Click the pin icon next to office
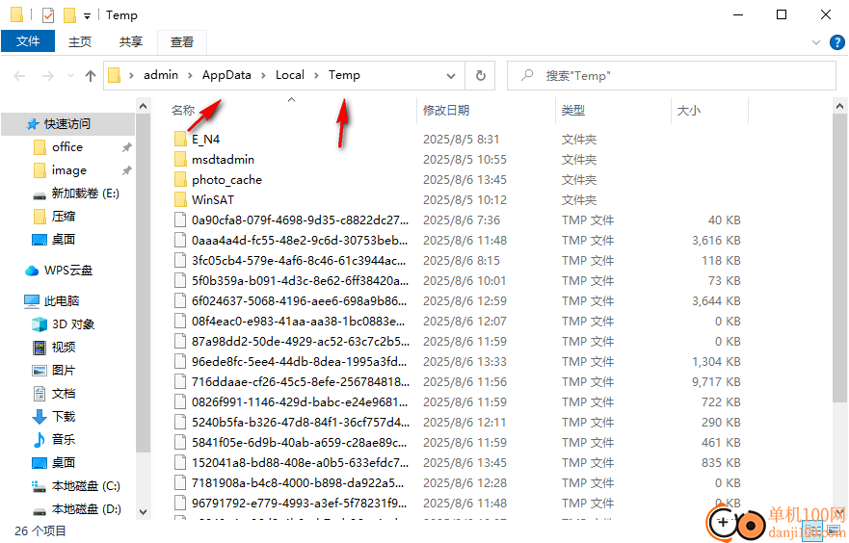Screen dimensions: 849x543 click(126, 147)
